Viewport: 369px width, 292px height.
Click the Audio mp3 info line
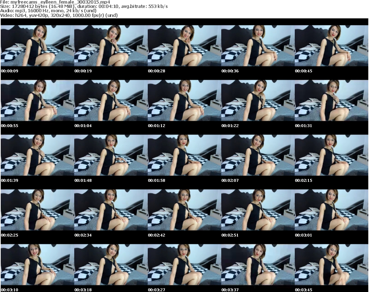tap(48, 11)
